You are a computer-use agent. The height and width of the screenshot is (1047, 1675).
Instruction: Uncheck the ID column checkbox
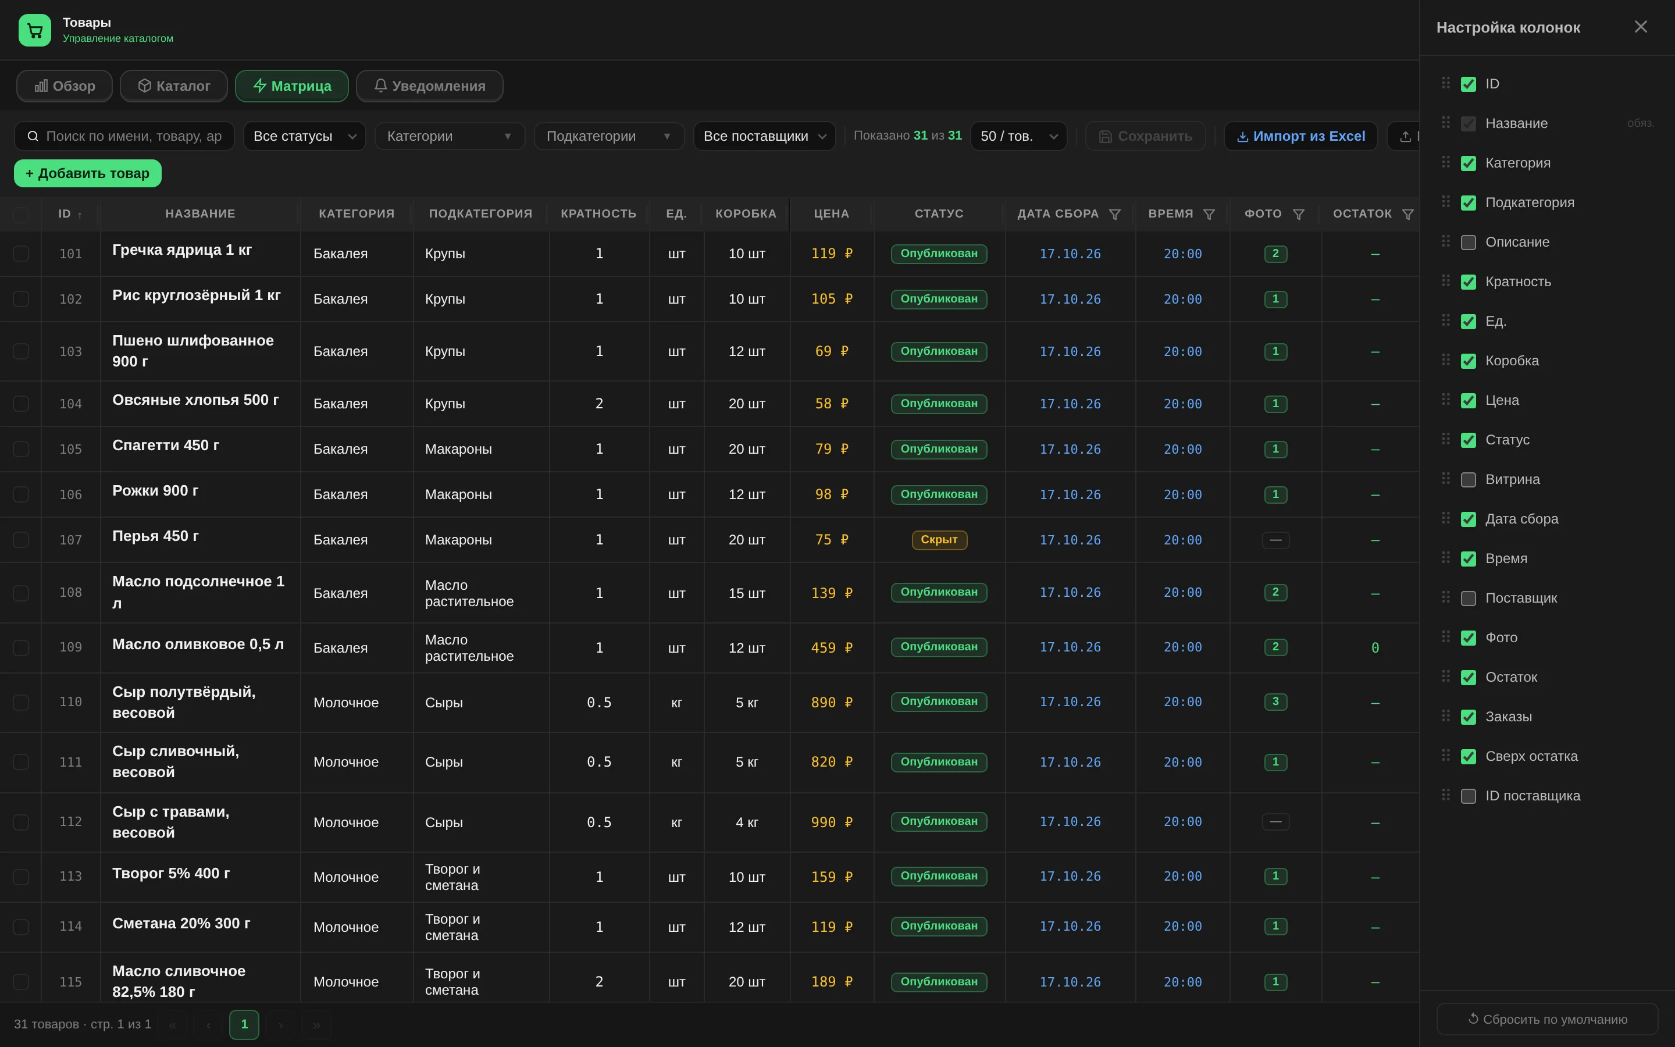click(1468, 84)
